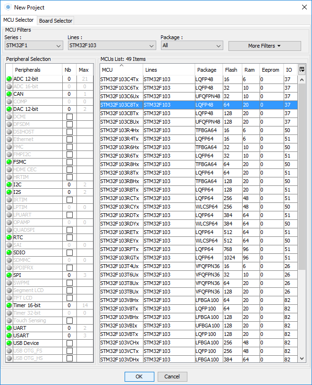
Task: Expand the More Filters dropdown button
Action: [265, 46]
